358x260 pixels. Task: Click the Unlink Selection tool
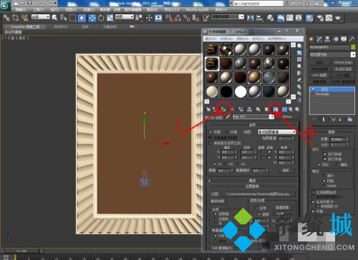[x=16, y=17]
